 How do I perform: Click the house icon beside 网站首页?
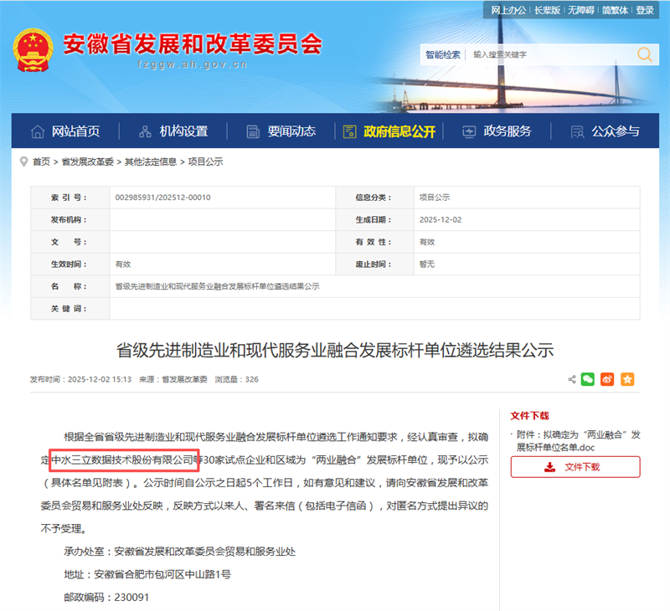pyautogui.click(x=37, y=131)
